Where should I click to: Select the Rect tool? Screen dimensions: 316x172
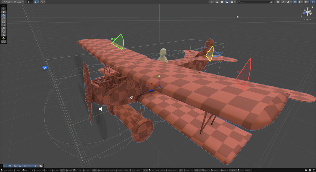click(4, 25)
